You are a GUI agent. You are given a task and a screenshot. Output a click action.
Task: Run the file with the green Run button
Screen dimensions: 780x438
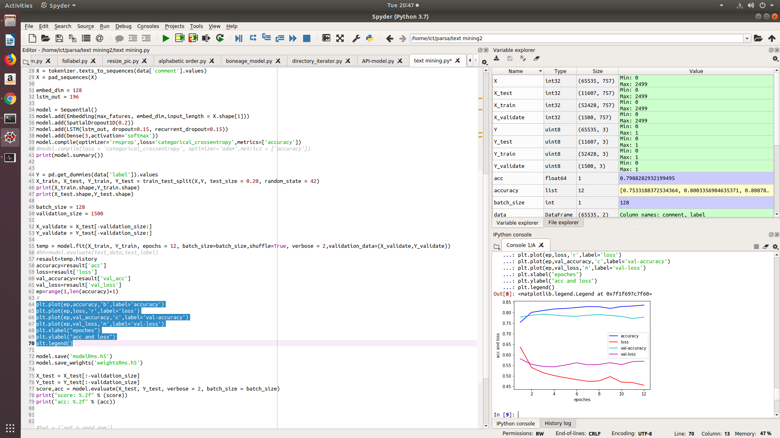[x=165, y=38]
